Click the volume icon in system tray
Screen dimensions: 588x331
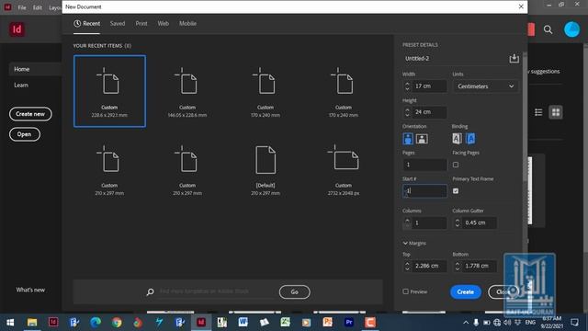(507, 323)
